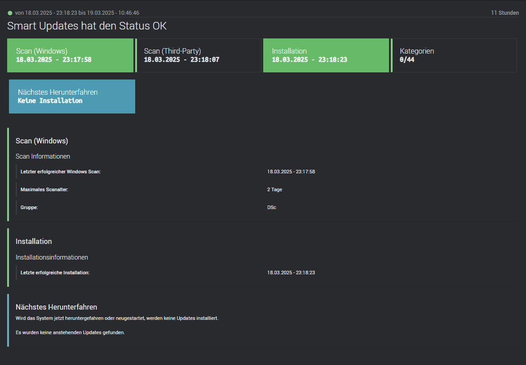Click the 'Scan (Windows)' section heading
Image resolution: width=526 pixels, height=365 pixels.
42,141
